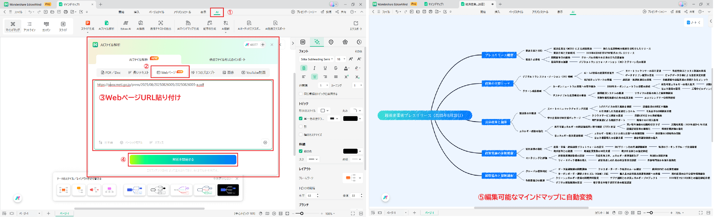Open the gear settings icon in the URL box
Screen dimensions: 714x217
point(265,142)
